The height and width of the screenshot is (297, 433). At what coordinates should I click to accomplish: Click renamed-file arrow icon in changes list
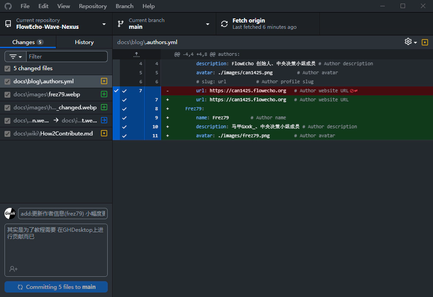point(104,121)
